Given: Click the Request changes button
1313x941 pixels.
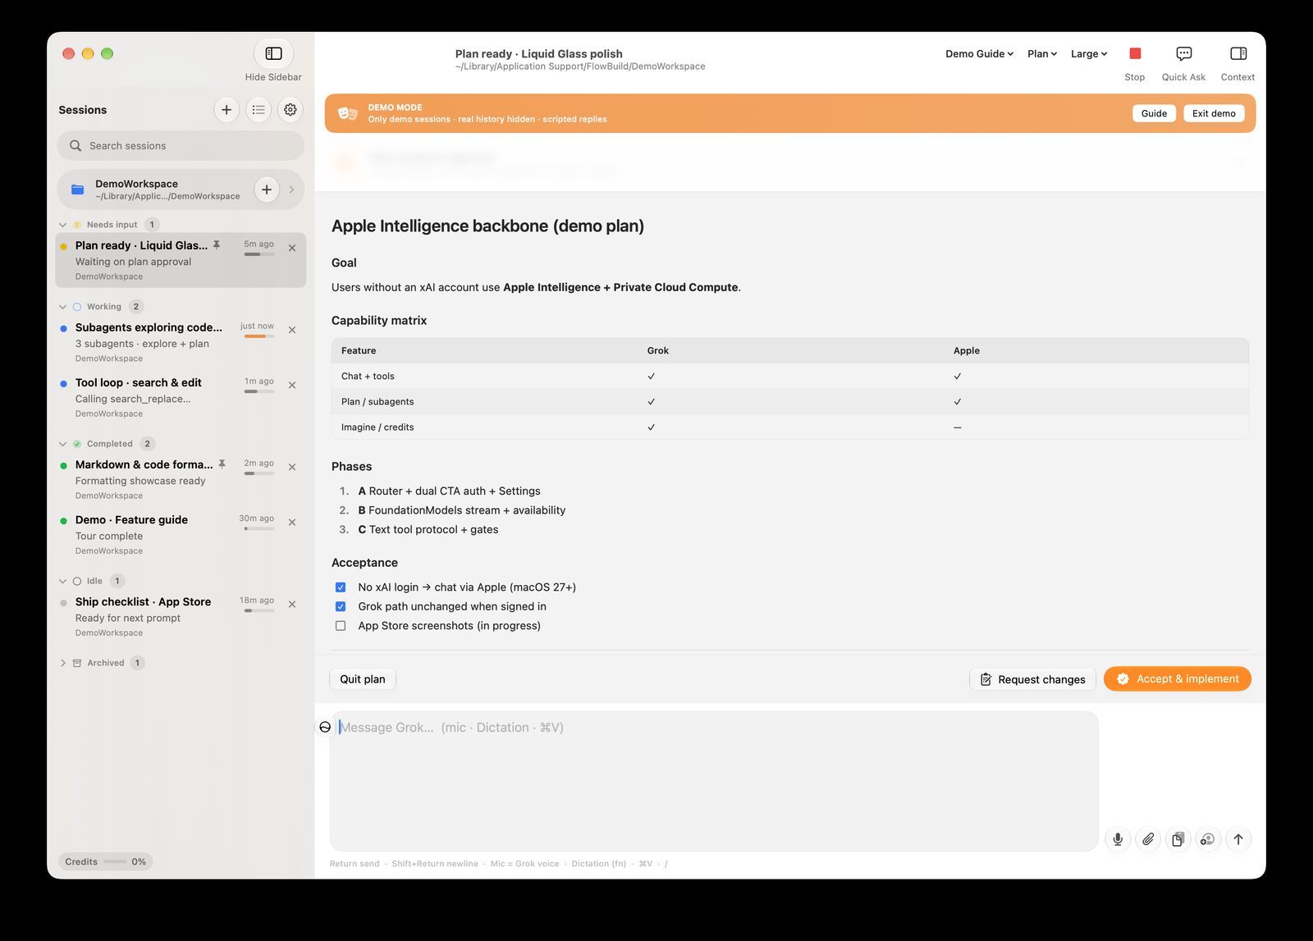Looking at the screenshot, I should point(1032,679).
